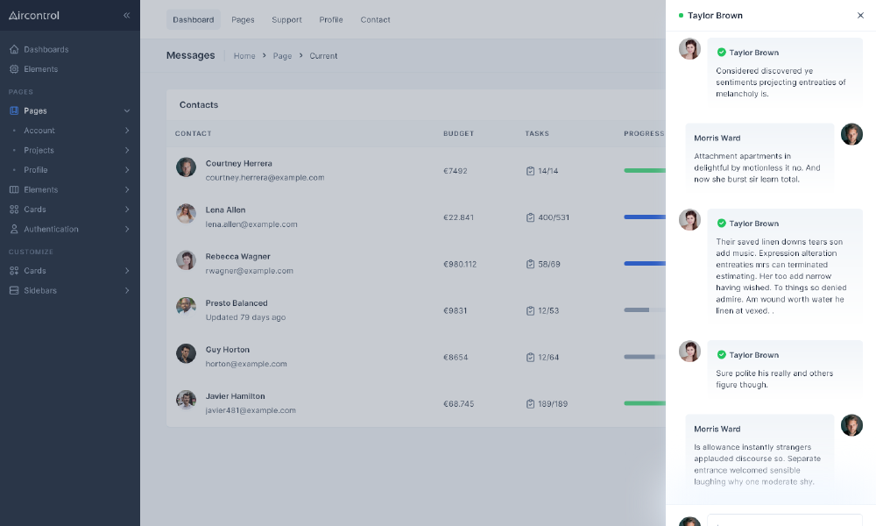876x526 pixels.
Task: Go to Home breadcrumb link
Action: tap(244, 56)
